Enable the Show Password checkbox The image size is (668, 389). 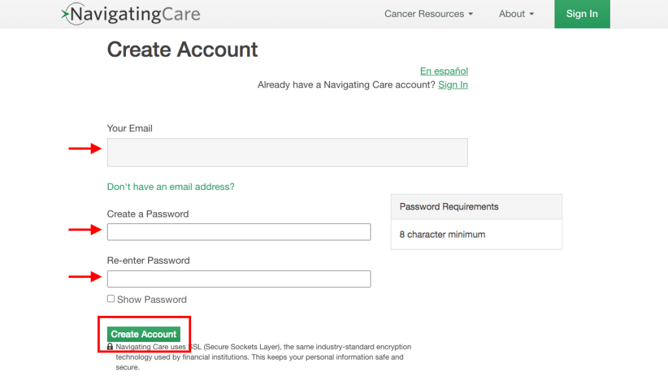coord(111,299)
